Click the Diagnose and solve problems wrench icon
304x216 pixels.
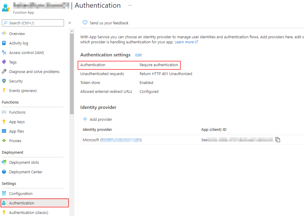(x=4, y=72)
